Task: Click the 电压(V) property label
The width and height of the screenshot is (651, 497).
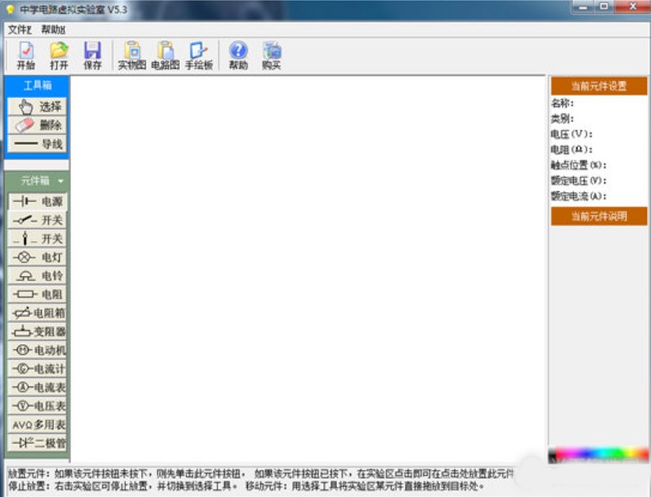Action: pos(572,134)
